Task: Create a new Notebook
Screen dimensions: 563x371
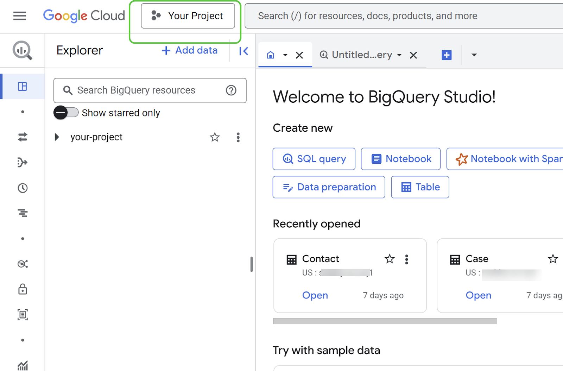Action: point(401,159)
